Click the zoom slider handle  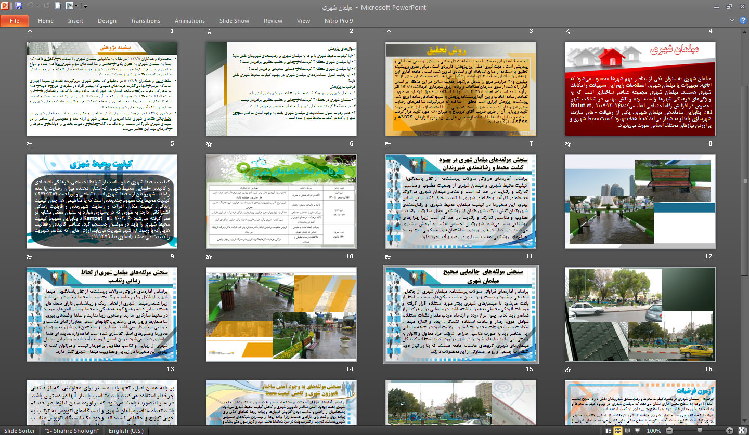tap(700, 431)
